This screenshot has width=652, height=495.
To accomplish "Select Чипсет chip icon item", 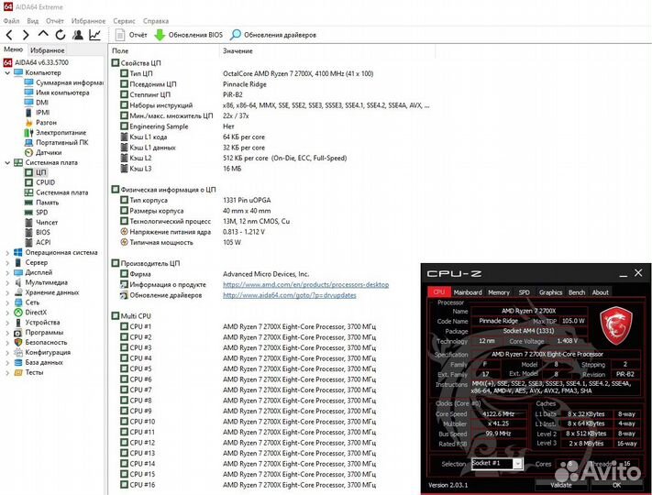I will [41, 223].
